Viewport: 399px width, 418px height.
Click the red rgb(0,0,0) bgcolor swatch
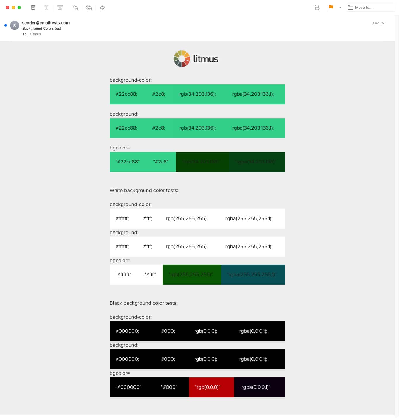211,387
